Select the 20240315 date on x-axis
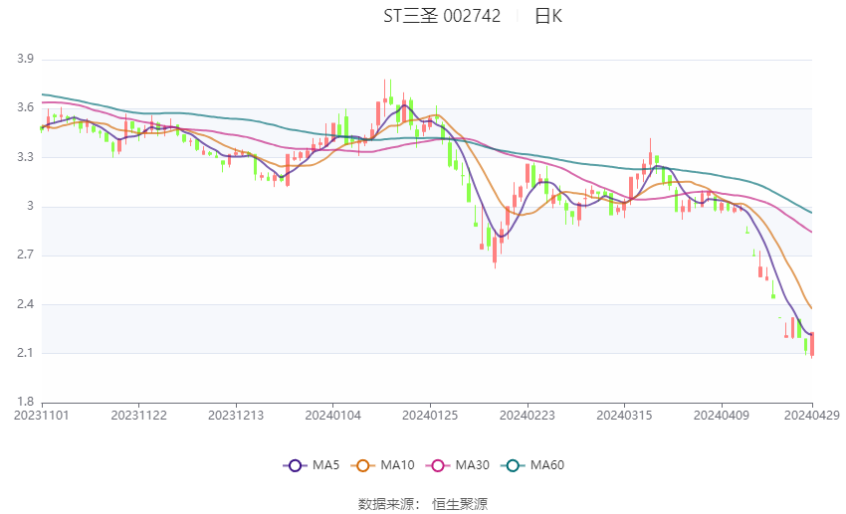The width and height of the screenshot is (846, 514). (x=624, y=415)
